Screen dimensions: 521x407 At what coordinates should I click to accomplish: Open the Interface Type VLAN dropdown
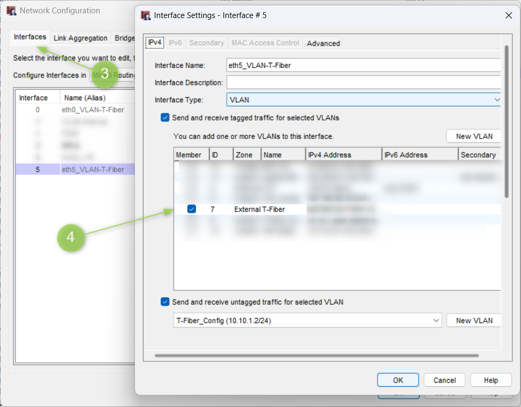click(364, 99)
